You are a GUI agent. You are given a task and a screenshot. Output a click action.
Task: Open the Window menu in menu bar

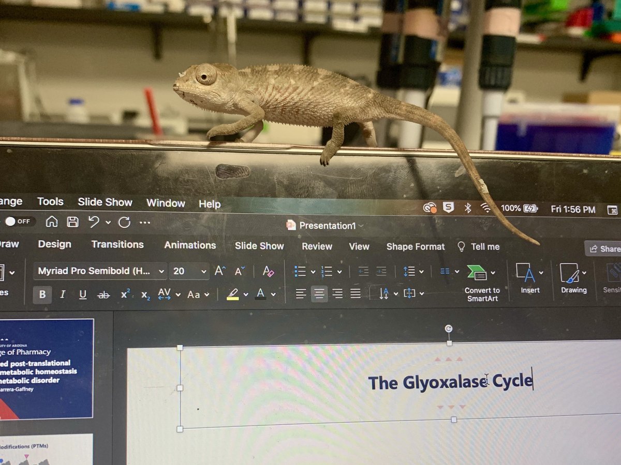point(166,203)
